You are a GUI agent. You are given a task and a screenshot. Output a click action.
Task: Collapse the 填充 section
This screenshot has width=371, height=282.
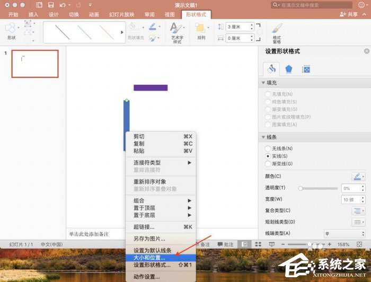coord(263,83)
